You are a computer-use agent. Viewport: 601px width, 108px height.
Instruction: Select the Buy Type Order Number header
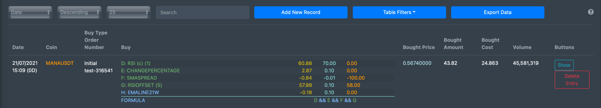pyautogui.click(x=96, y=40)
